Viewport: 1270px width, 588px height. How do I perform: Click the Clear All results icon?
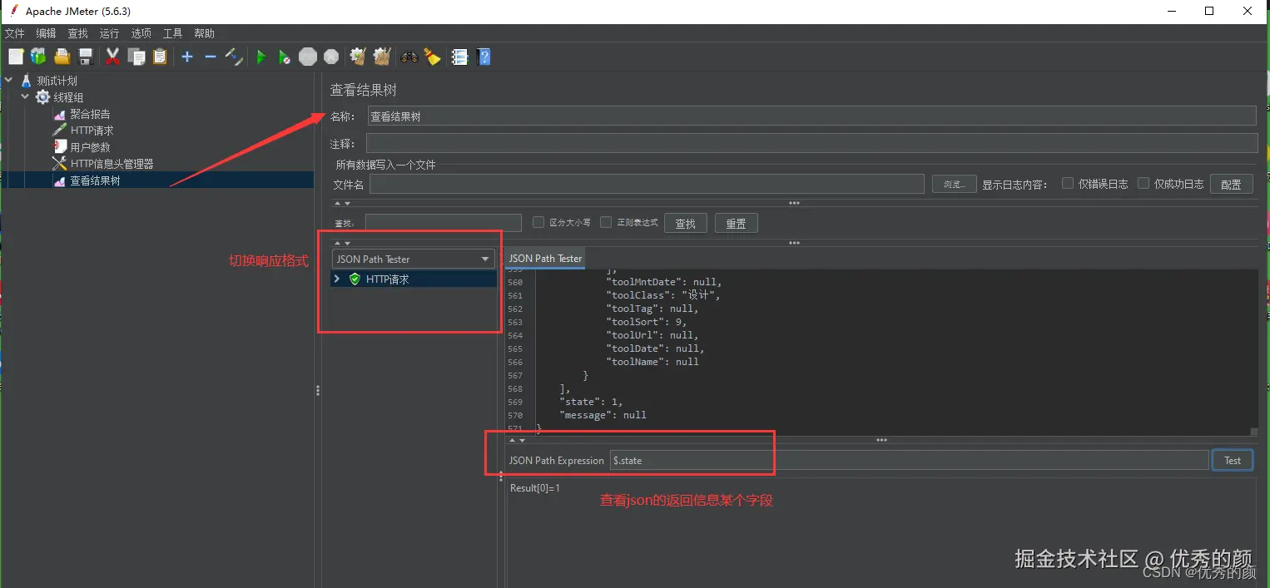coord(382,57)
